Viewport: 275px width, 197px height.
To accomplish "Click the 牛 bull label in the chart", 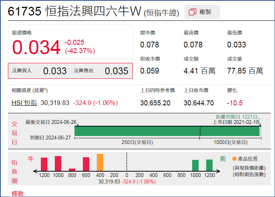I will pyautogui.click(x=31, y=159).
